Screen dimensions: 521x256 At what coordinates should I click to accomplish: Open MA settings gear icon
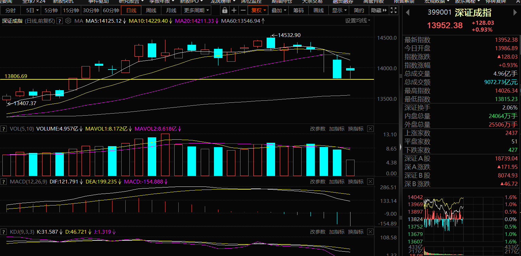point(68,21)
